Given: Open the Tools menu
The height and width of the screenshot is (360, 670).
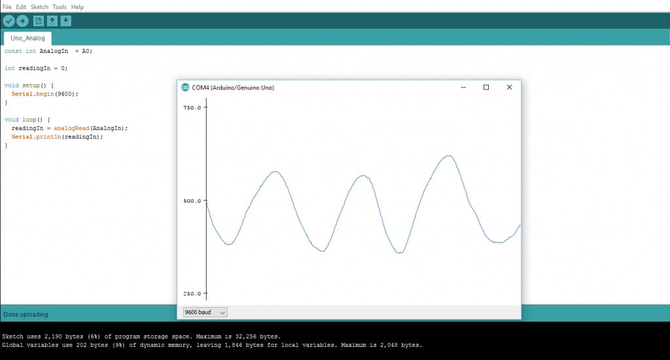Looking at the screenshot, I should tap(60, 7).
